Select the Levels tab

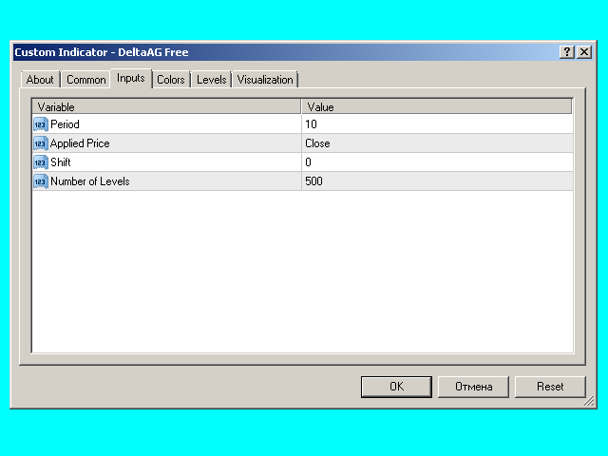pyautogui.click(x=211, y=80)
